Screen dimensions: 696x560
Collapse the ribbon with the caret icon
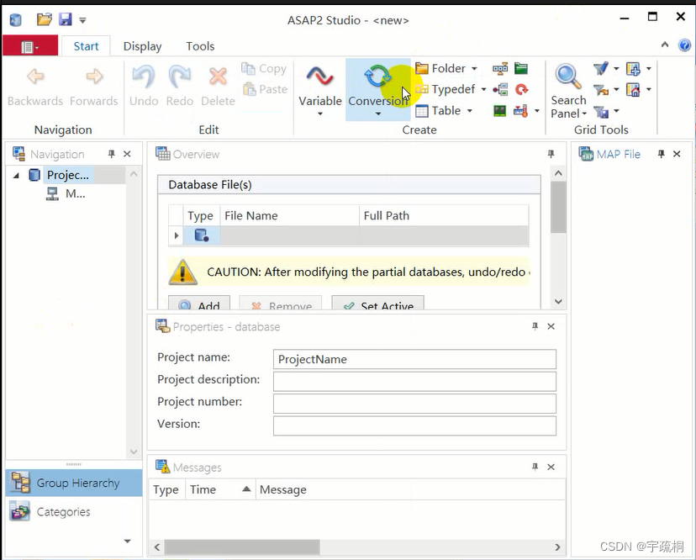click(665, 45)
